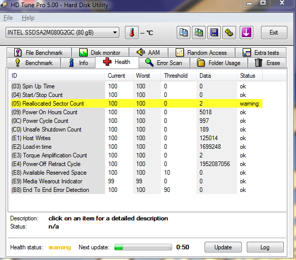Click the Status column header
Viewport: 296px width, 260px height.
(249, 76)
